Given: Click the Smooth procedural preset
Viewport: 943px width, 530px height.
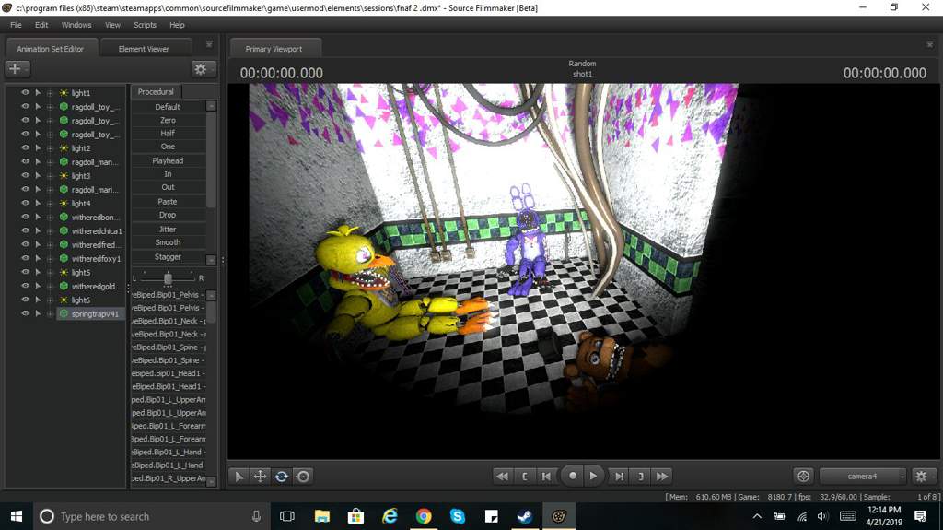Looking at the screenshot, I should [x=168, y=242].
